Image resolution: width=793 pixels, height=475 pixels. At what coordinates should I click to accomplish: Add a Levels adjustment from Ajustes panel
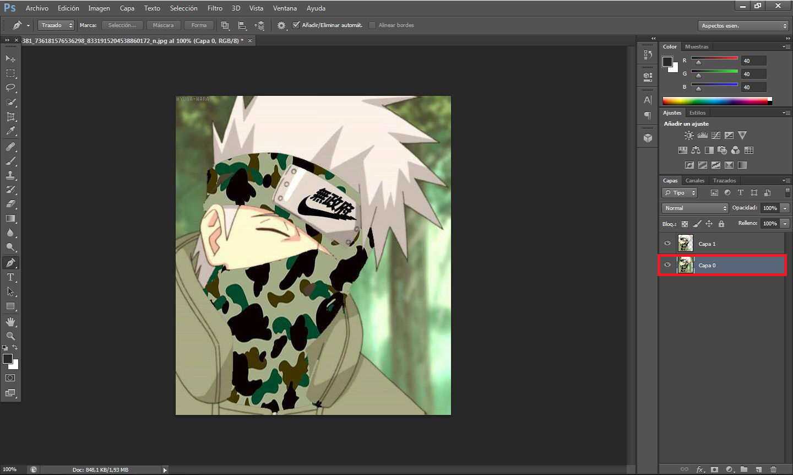point(702,135)
